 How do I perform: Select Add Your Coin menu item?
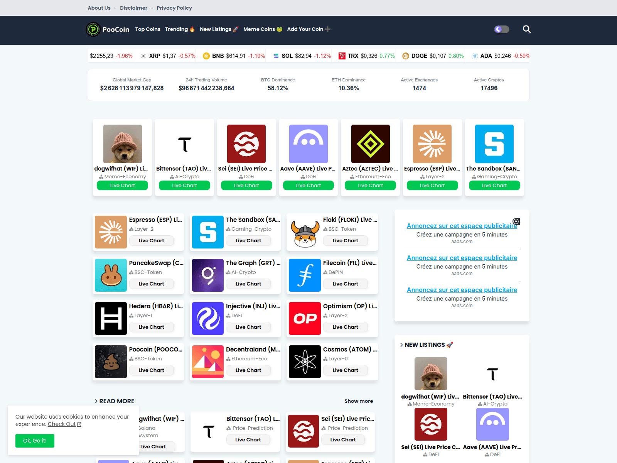(x=308, y=29)
